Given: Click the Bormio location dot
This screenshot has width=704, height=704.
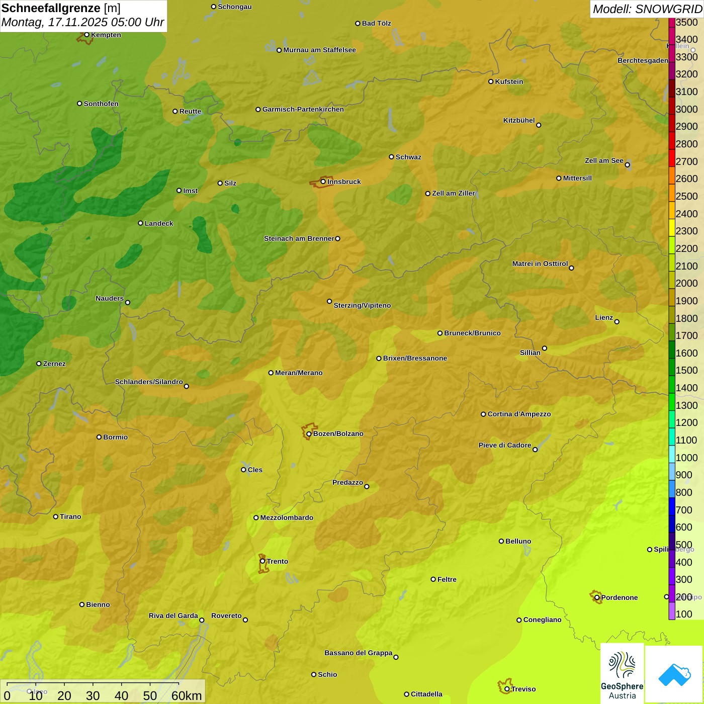Looking at the screenshot, I should tap(99, 437).
